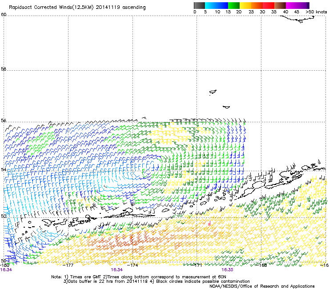Click the purple '16:34' time below '-180'
This screenshot has width=329, height=289.
coord(6,270)
